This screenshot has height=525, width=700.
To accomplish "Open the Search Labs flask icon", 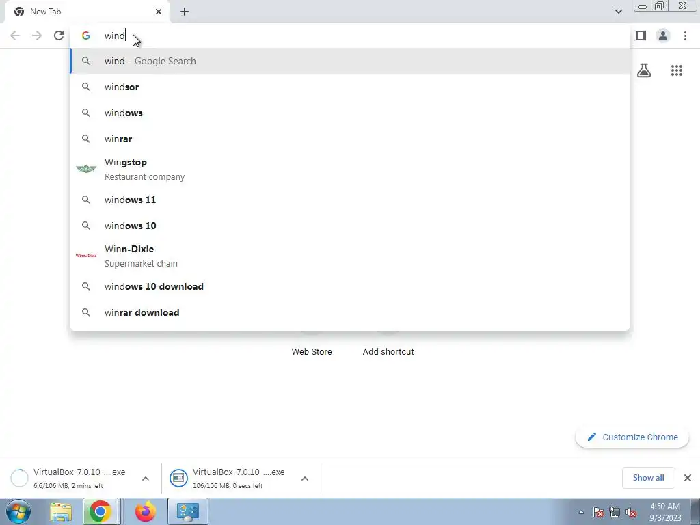I will (x=644, y=70).
